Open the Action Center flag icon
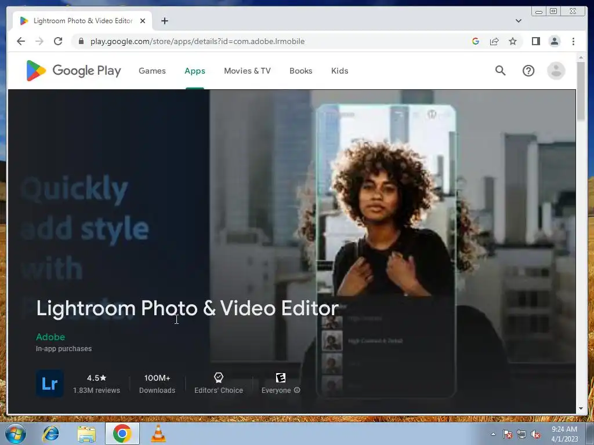 pos(507,435)
